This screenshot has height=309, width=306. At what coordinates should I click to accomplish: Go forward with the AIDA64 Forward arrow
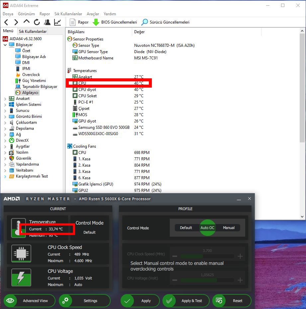[x=16, y=22]
